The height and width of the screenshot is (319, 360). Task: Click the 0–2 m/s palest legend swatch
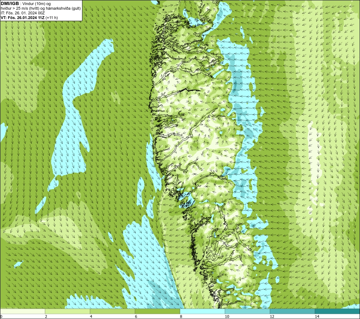coord(22,311)
